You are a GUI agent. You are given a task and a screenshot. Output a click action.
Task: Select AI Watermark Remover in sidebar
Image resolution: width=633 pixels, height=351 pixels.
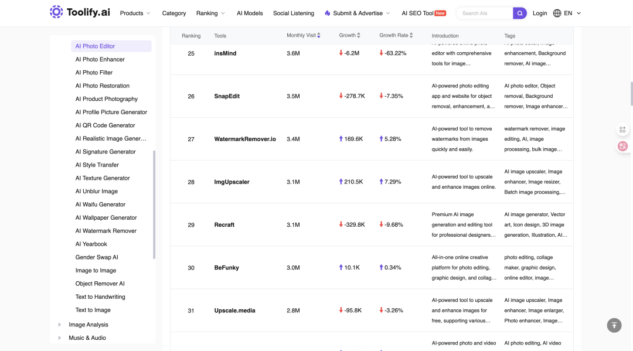point(105,231)
